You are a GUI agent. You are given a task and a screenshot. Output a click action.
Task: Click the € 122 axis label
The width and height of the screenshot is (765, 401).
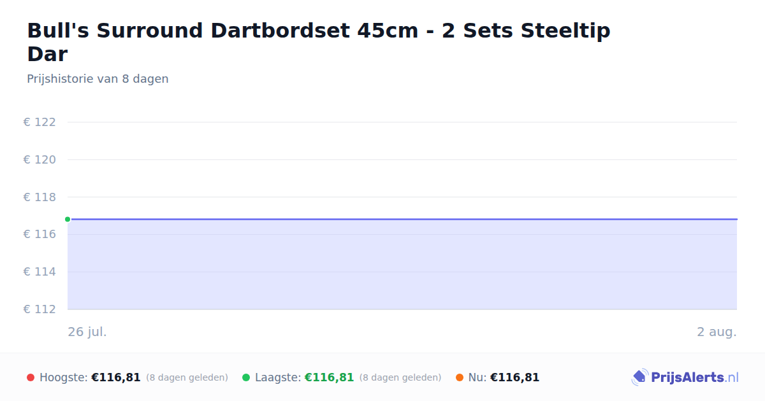coord(40,122)
